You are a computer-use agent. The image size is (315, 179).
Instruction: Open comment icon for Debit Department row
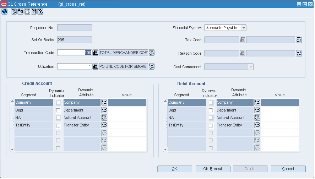coord(257,110)
